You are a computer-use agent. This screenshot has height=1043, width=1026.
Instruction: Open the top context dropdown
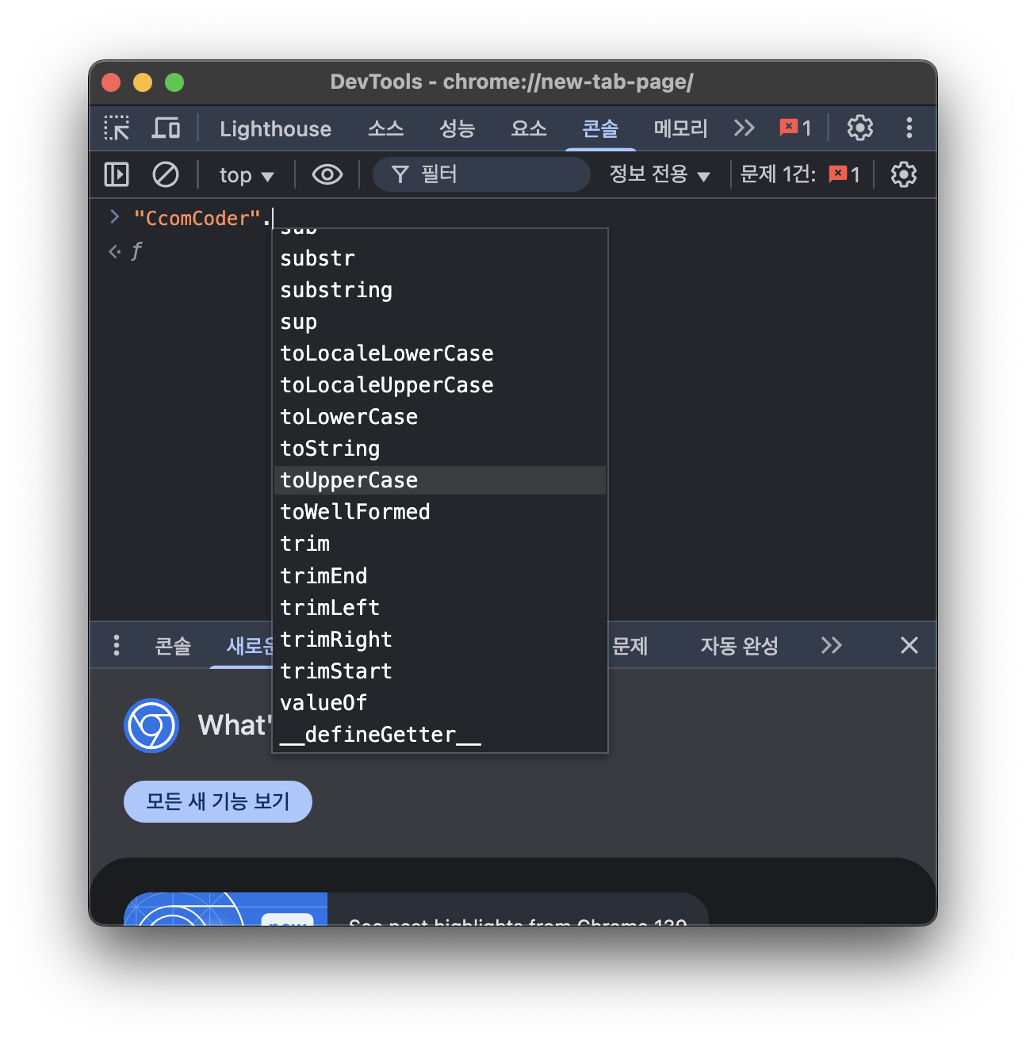[x=247, y=175]
